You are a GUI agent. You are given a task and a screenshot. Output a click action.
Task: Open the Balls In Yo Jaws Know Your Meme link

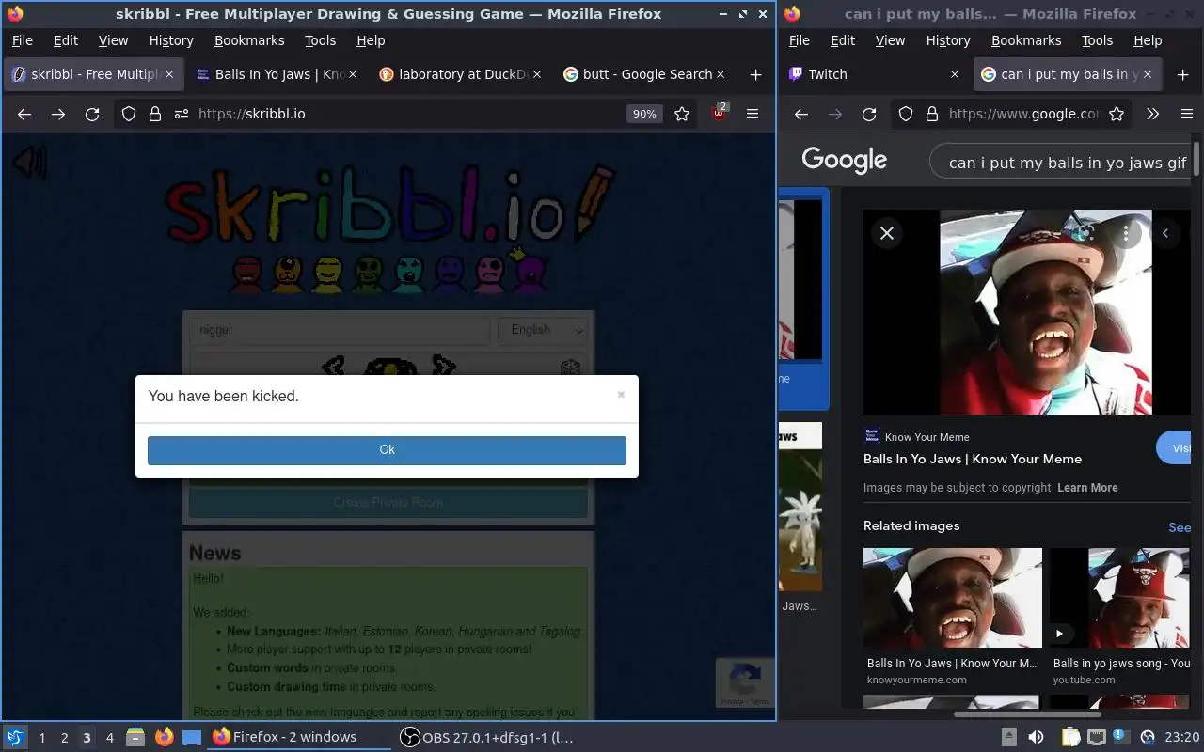[x=973, y=459]
